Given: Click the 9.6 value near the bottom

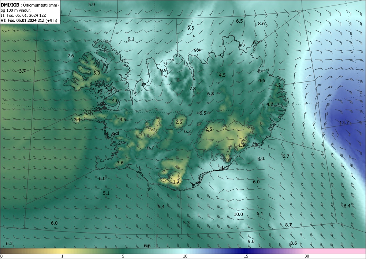Looking at the screenshot, I should point(251,241).
